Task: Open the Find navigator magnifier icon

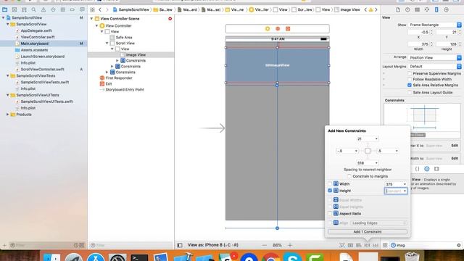Action: (34, 9)
